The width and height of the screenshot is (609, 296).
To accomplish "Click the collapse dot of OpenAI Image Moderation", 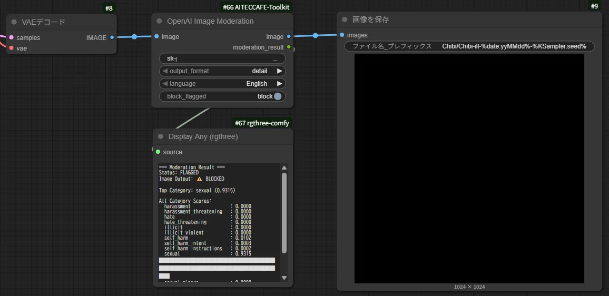I will pyautogui.click(x=159, y=21).
